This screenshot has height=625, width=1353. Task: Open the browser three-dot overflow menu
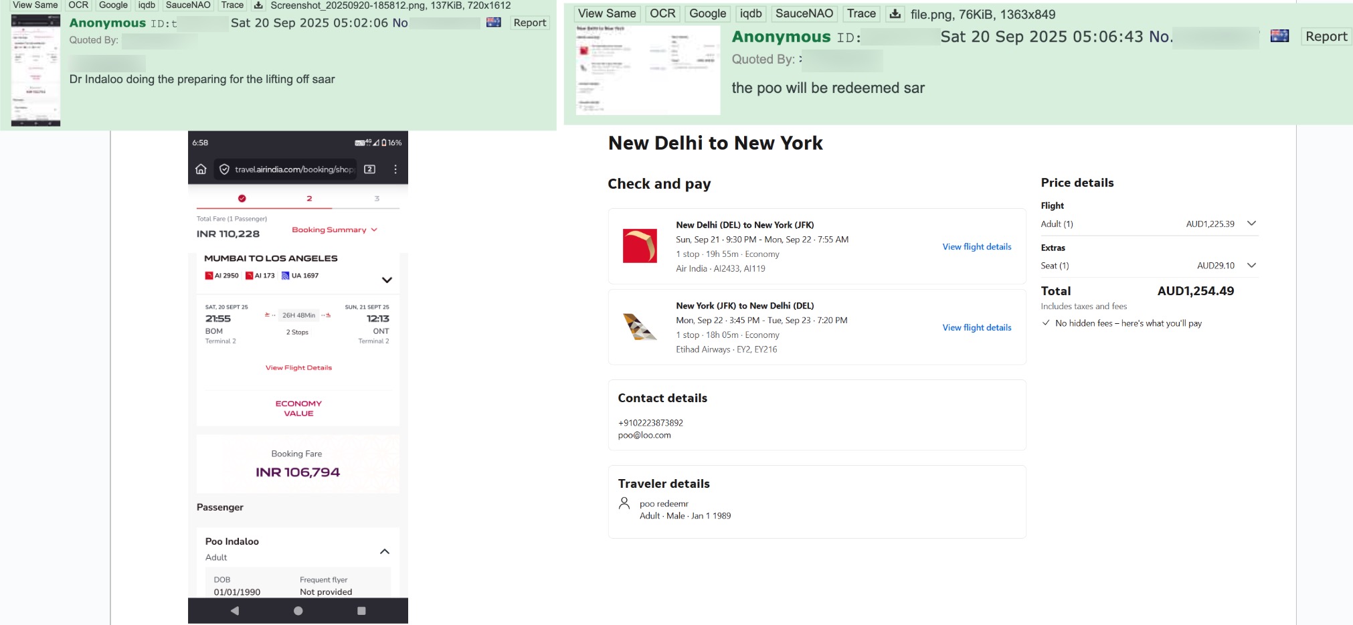click(395, 169)
